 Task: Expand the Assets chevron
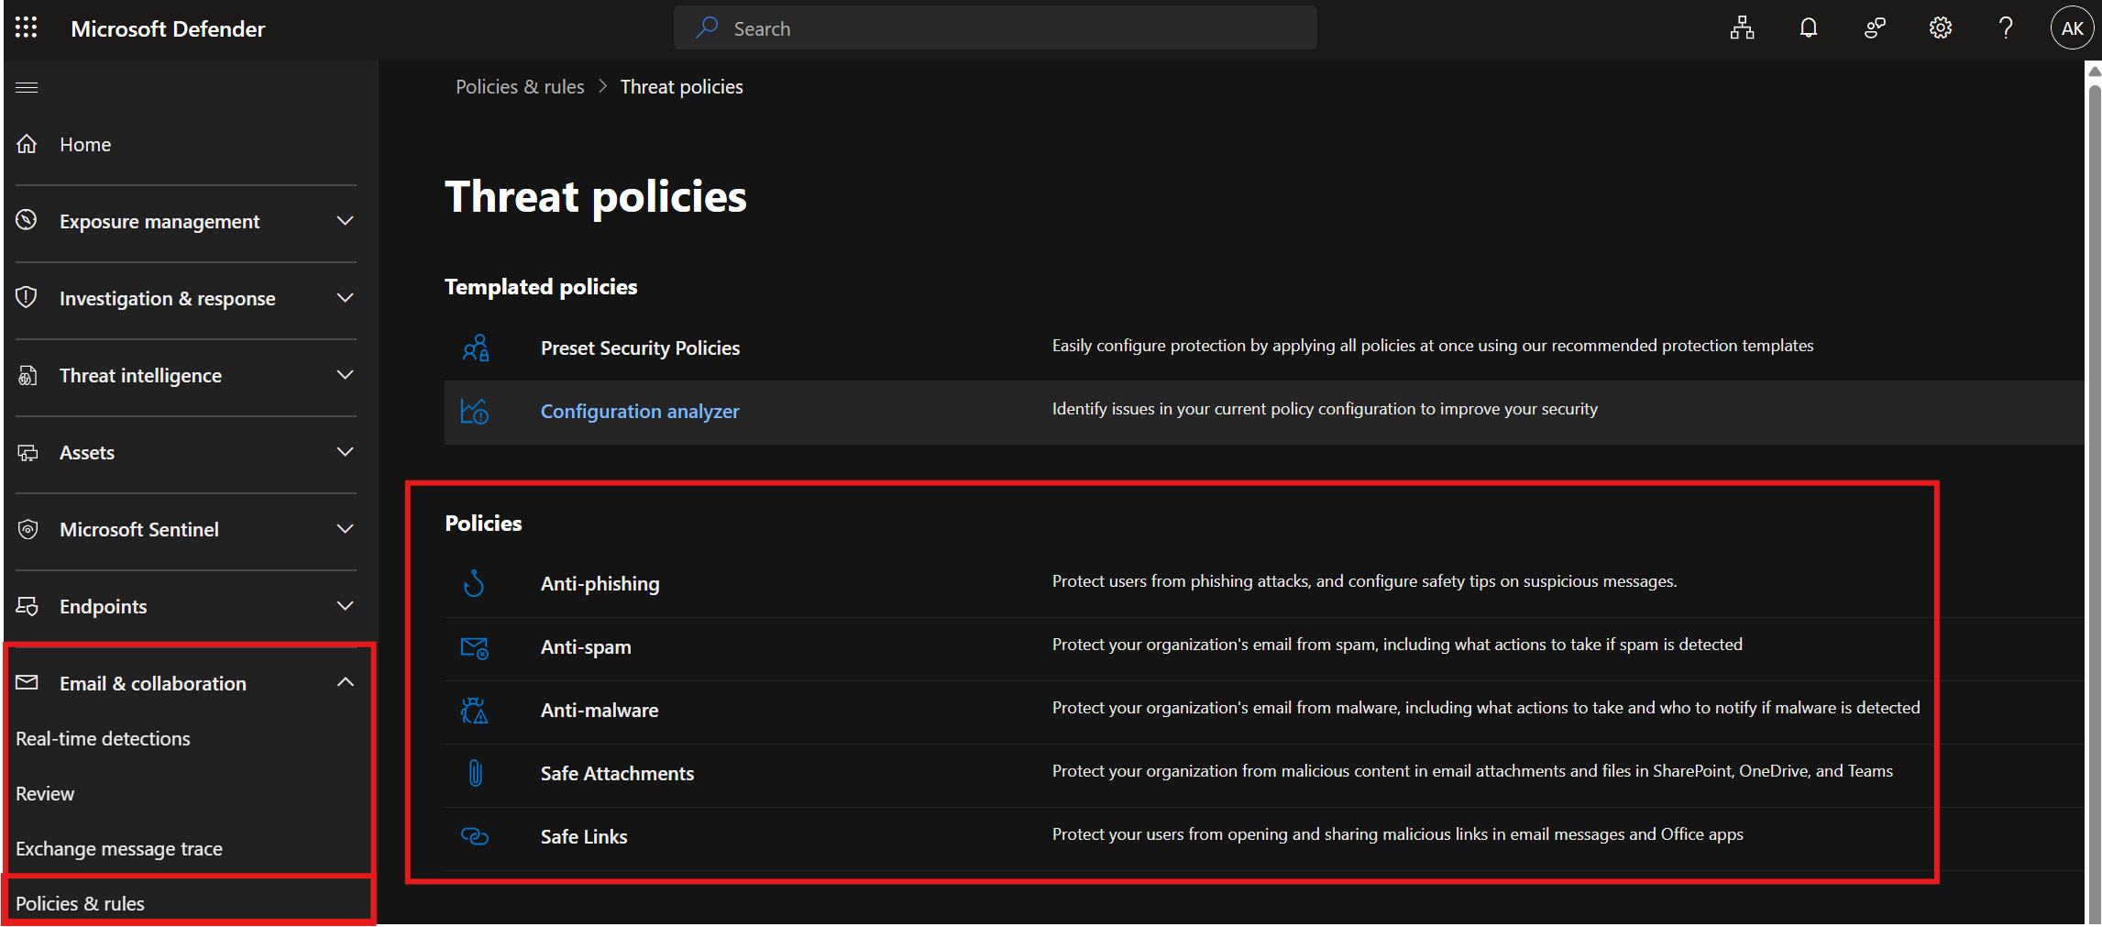pyautogui.click(x=345, y=452)
